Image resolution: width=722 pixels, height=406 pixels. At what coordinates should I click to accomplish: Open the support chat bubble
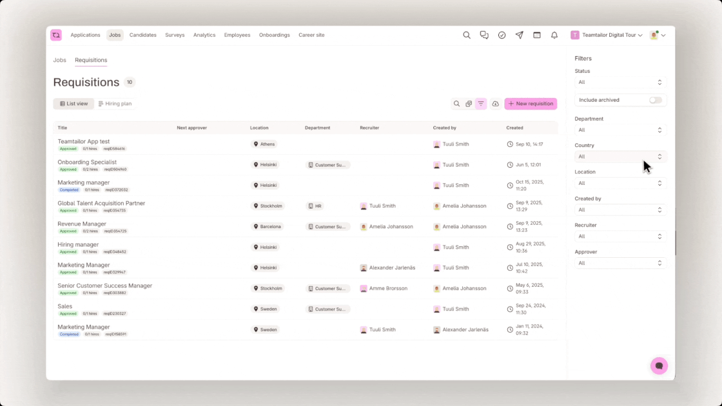(659, 366)
